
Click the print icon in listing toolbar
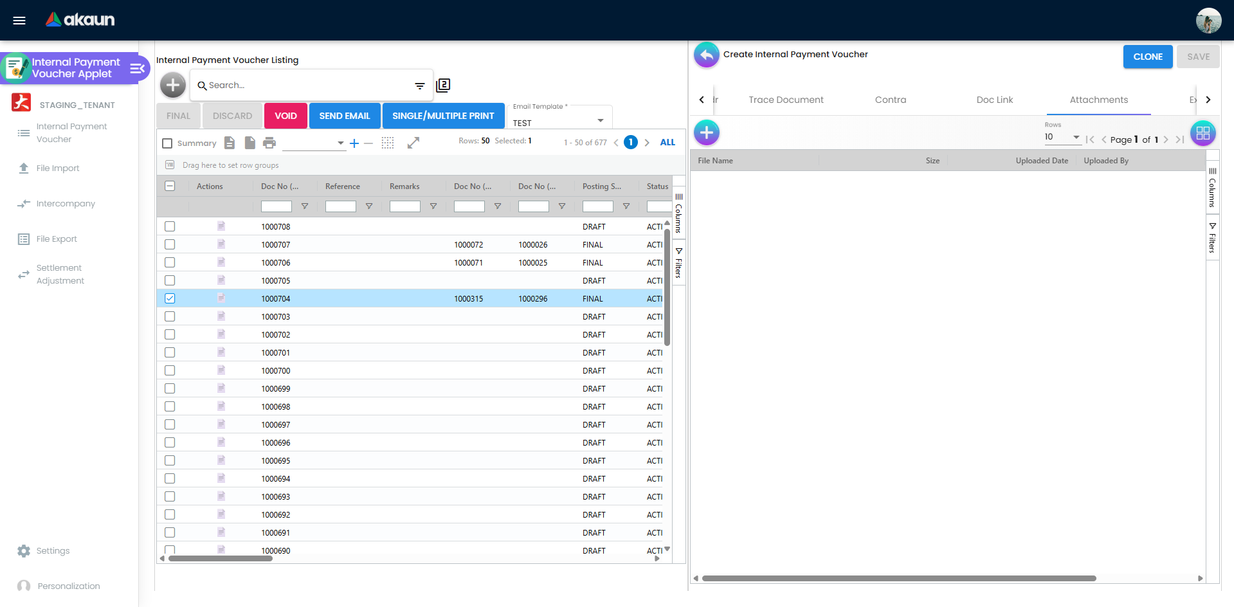(269, 143)
